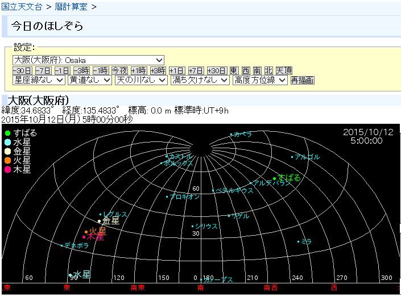Click the レグルス star label
Image resolution: width=401 pixels, height=297 pixels.
[115, 214]
